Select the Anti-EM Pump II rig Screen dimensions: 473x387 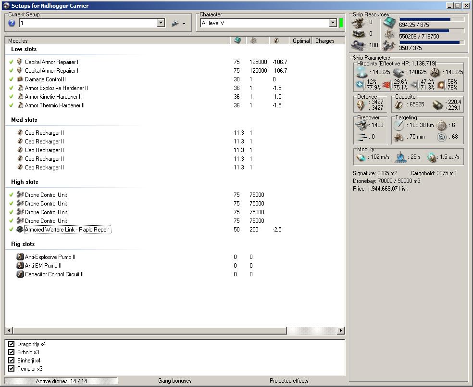43,266
